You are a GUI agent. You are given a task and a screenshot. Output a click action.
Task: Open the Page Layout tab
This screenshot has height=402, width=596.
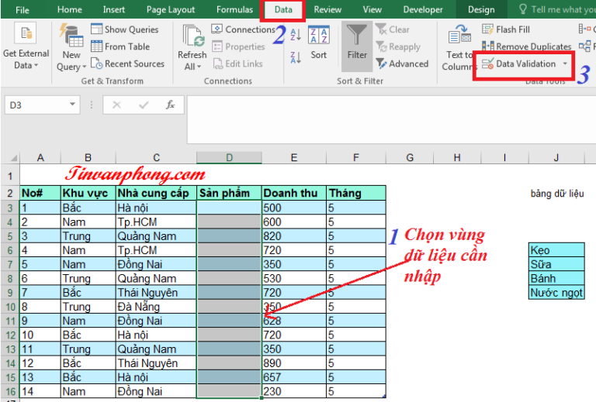click(171, 10)
